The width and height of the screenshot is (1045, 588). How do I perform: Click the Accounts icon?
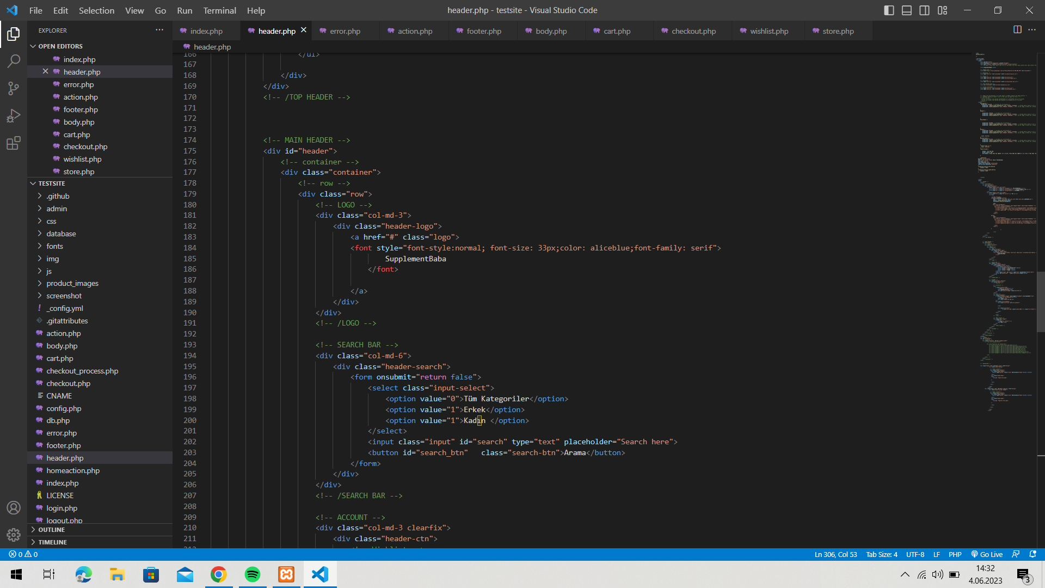pos(14,507)
